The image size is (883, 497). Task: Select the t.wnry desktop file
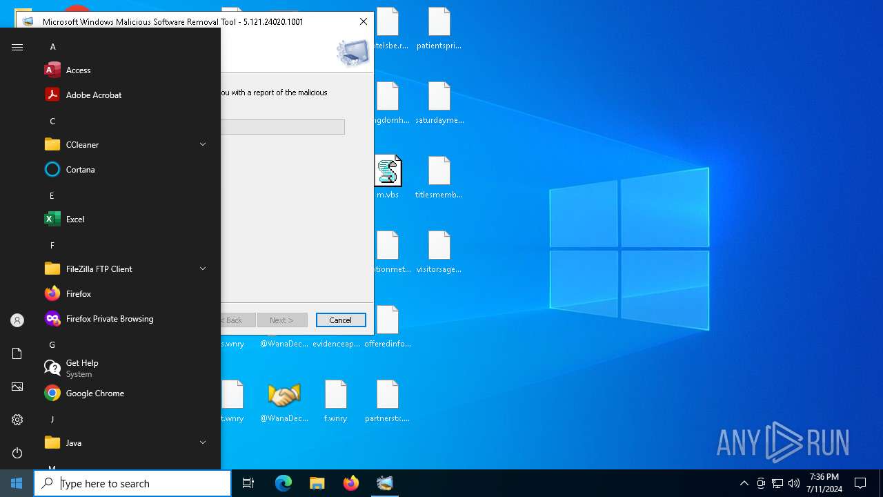pyautogui.click(x=232, y=402)
